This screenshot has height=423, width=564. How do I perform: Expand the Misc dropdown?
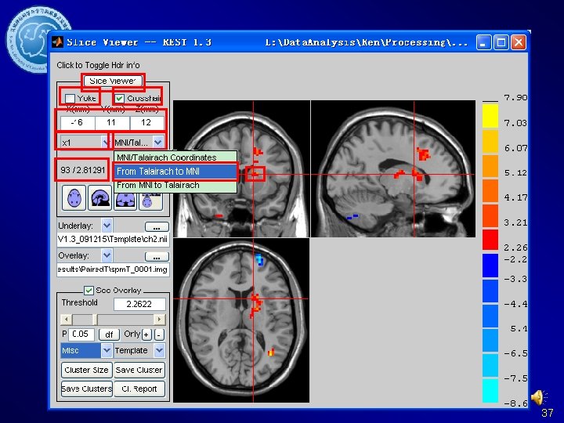pos(86,350)
